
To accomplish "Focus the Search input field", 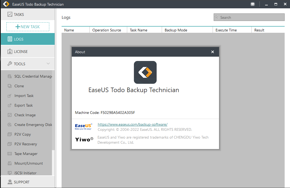I will pos(249,17).
